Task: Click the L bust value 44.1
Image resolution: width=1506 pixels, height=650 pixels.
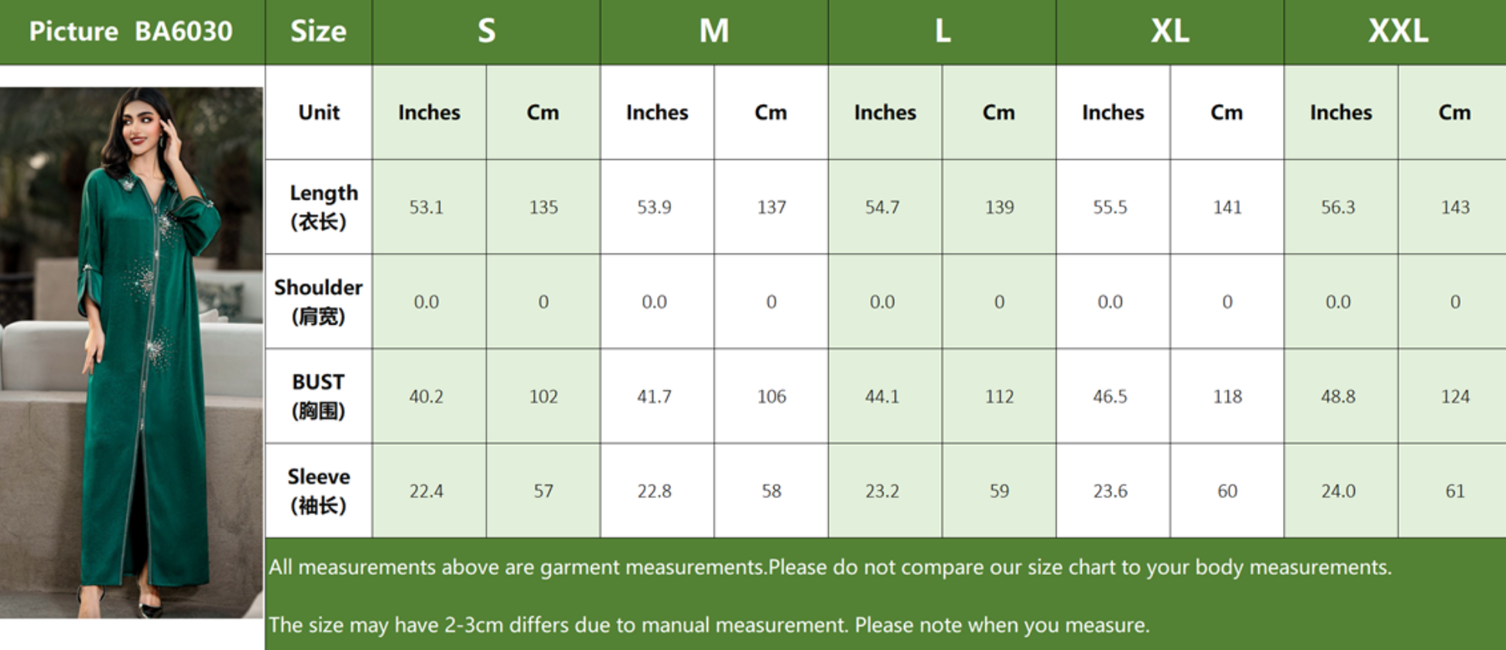Action: (882, 396)
